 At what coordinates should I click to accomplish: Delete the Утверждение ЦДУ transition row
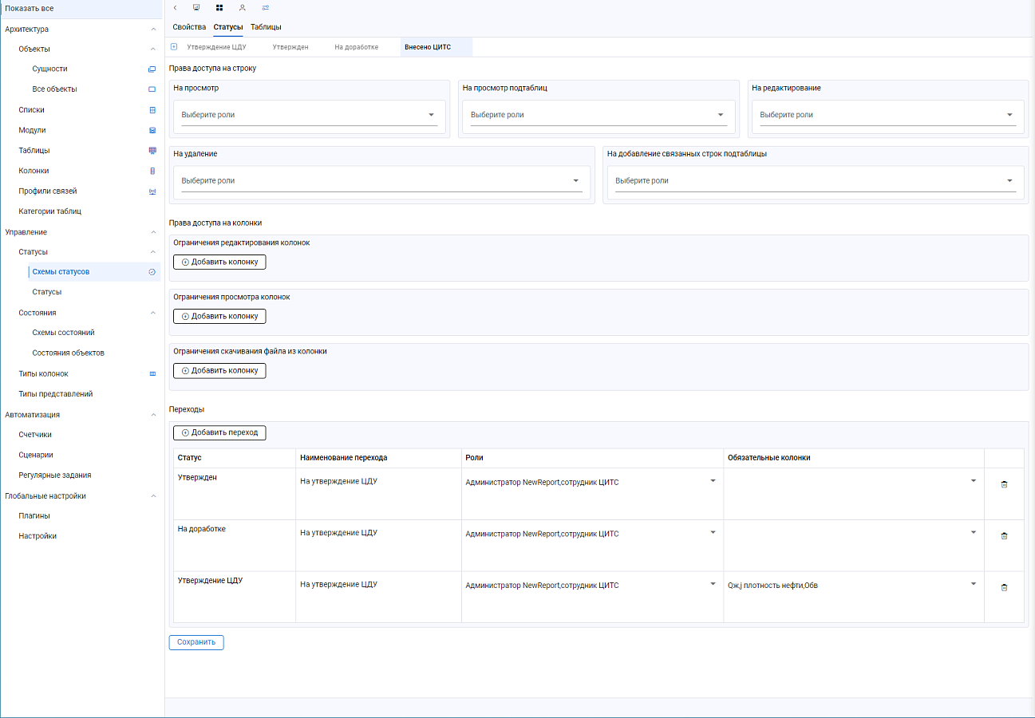[1004, 587]
